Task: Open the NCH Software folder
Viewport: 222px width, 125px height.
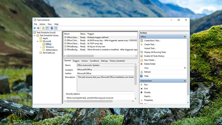Action: pyautogui.click(x=49, y=53)
